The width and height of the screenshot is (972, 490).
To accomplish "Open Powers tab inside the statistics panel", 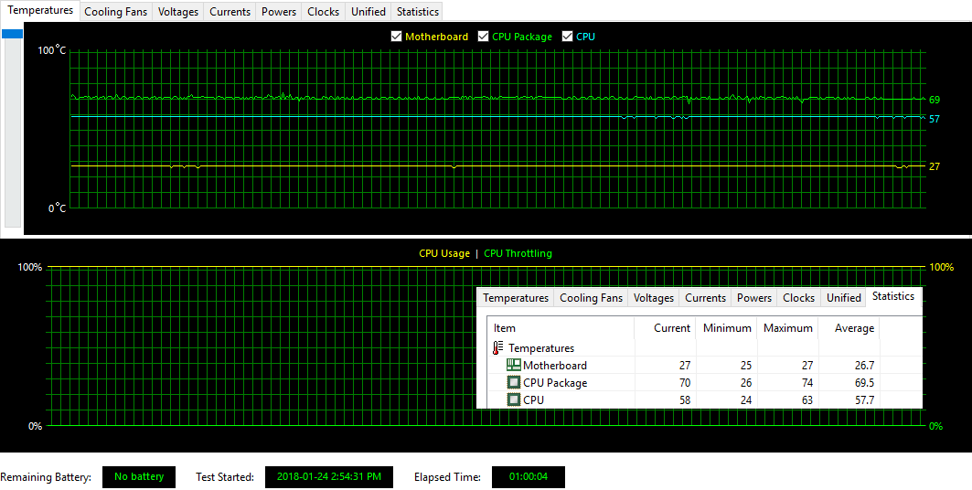I will (x=754, y=298).
